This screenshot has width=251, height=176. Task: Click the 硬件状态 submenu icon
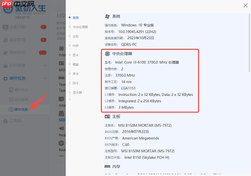coord(11,90)
